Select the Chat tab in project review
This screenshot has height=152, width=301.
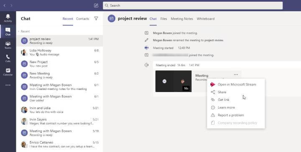[x=153, y=19]
